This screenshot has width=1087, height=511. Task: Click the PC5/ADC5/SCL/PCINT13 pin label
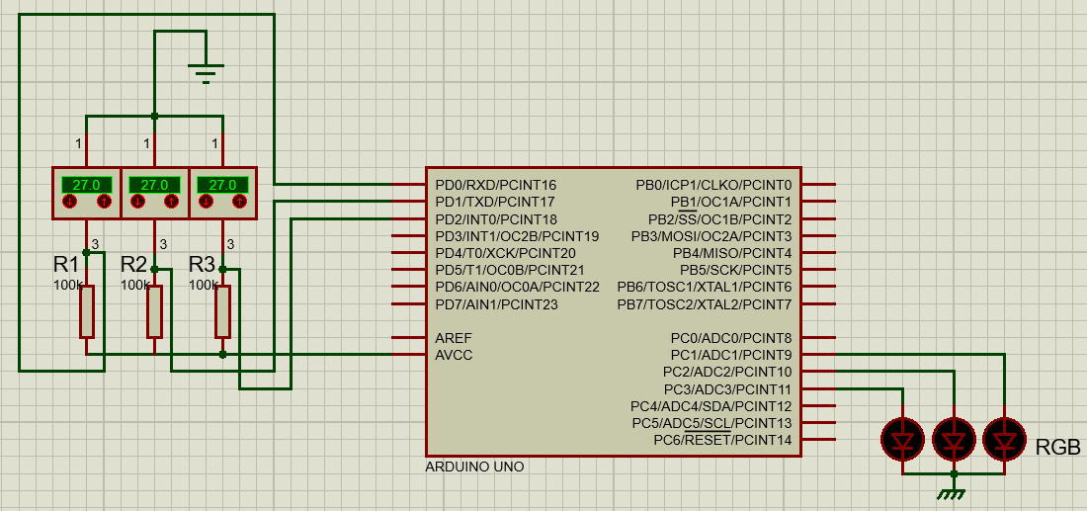click(711, 423)
